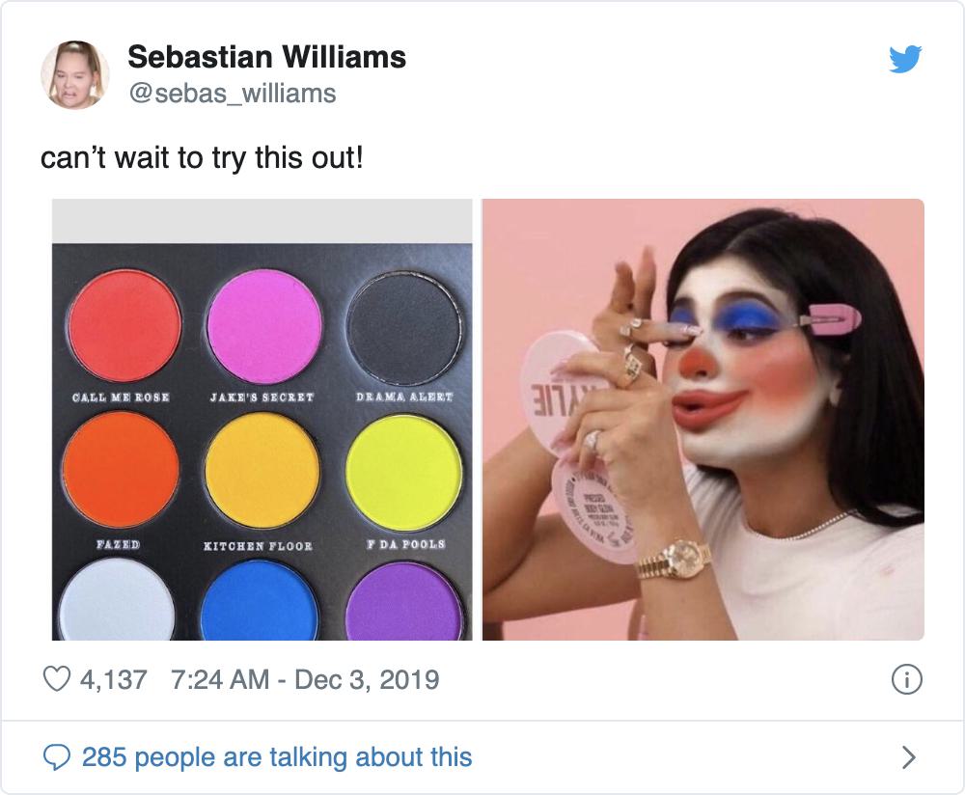Click the purple eyeshadow pan
Viewport: 965px width, 795px height.
point(403,603)
